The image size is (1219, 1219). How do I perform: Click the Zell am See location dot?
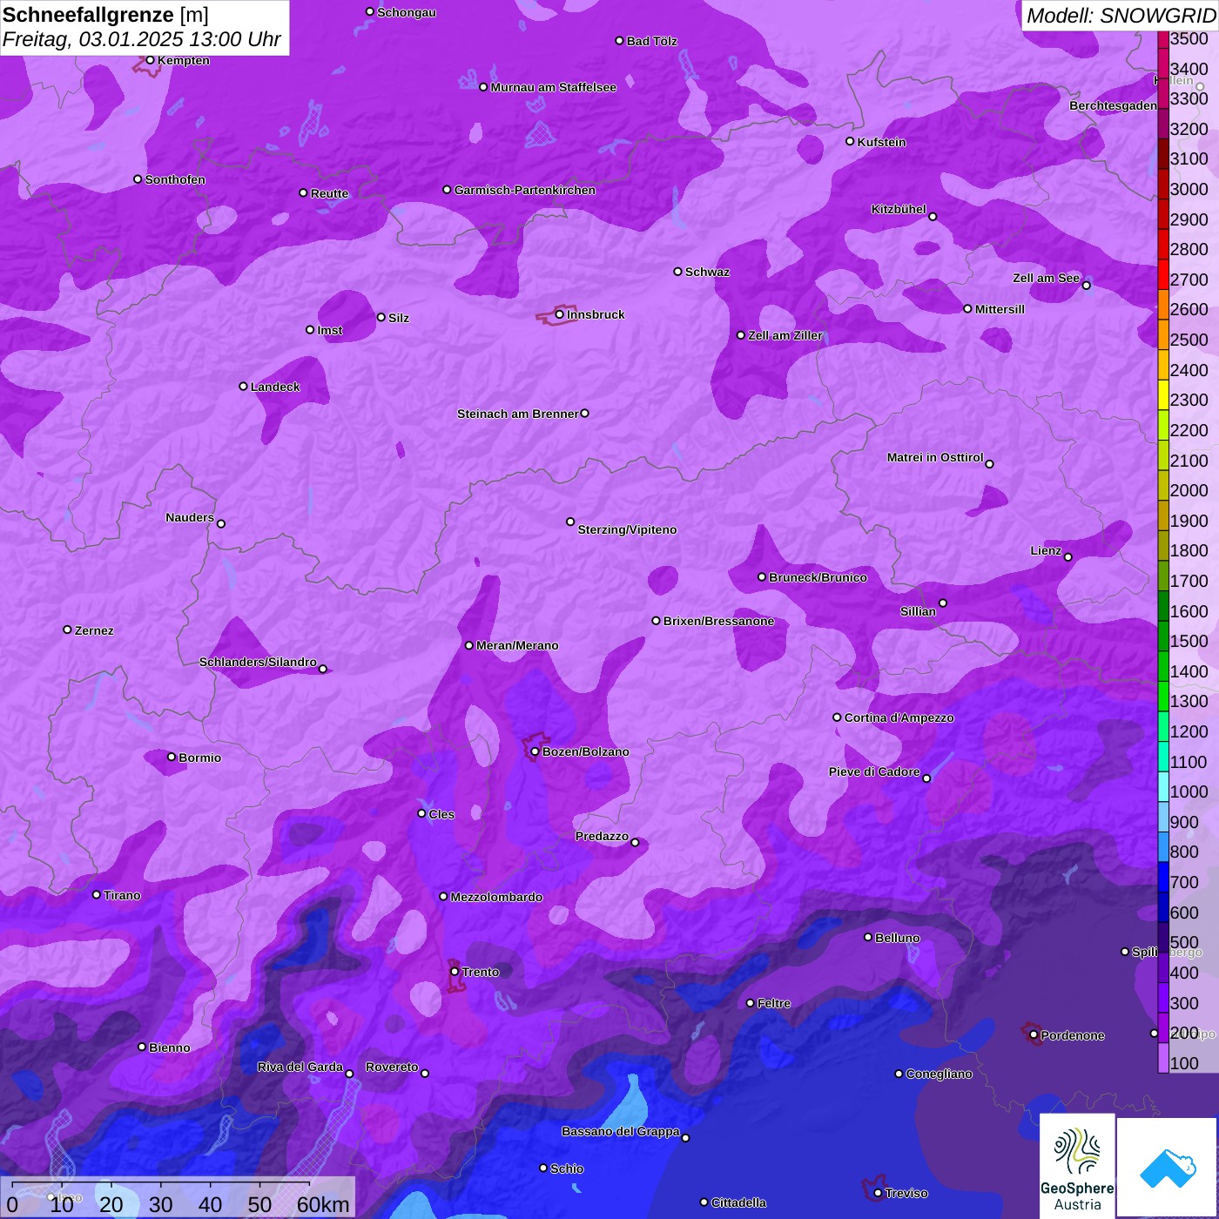pos(1086,286)
